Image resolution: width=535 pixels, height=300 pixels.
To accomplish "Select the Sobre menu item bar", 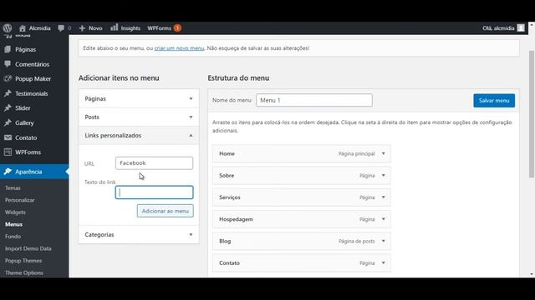I will point(301,176).
